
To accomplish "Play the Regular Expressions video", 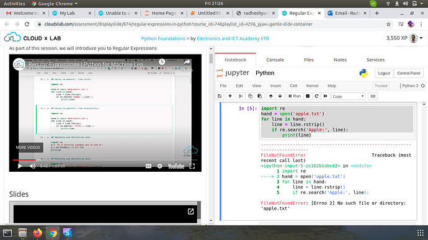I will pyautogui.click(x=20, y=166).
